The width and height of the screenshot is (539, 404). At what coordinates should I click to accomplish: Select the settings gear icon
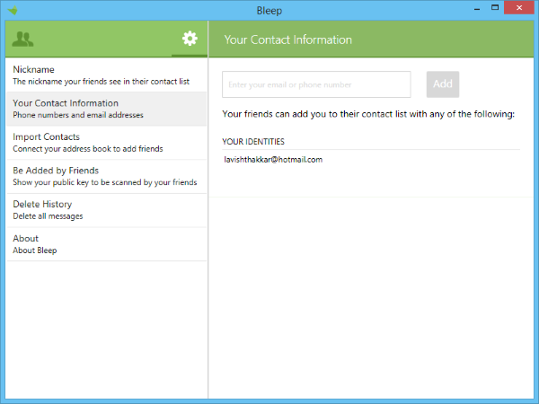[x=189, y=39]
